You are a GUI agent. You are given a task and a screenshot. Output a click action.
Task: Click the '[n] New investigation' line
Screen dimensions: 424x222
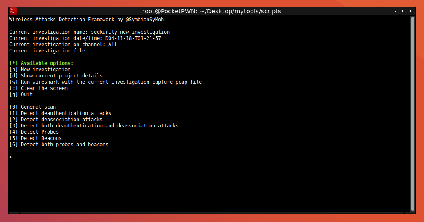[x=40, y=70]
